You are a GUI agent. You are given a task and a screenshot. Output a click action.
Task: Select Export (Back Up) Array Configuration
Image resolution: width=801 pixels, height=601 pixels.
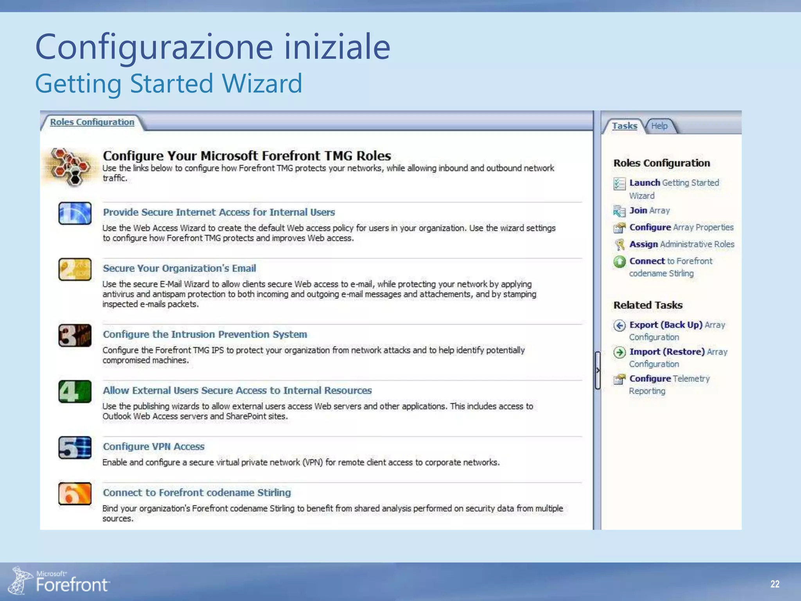[677, 331]
